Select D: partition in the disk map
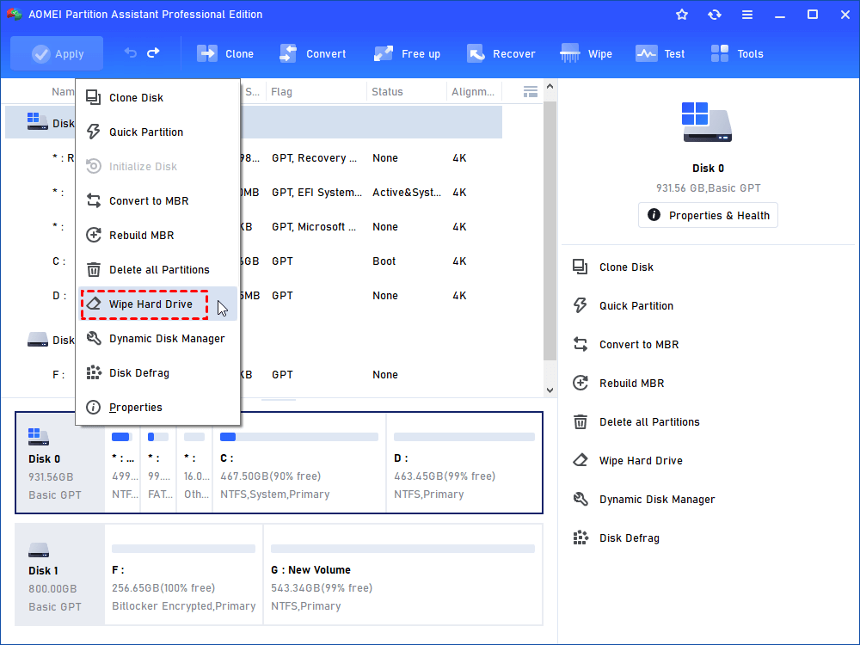This screenshot has width=860, height=645. point(464,463)
